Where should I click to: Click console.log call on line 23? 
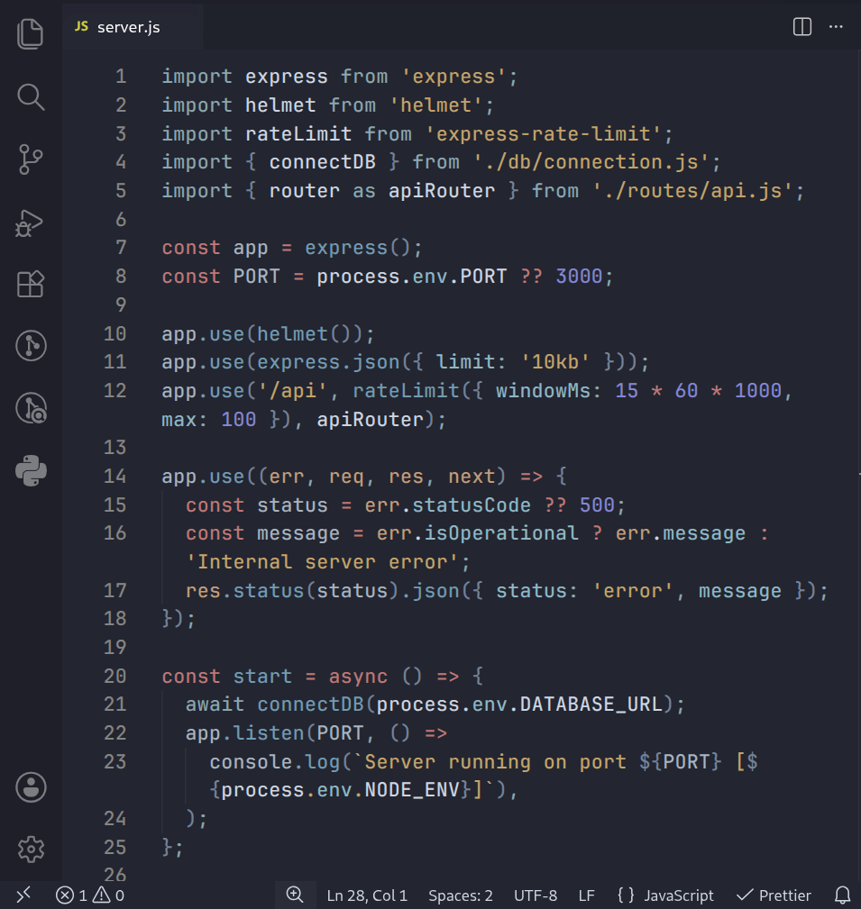pos(274,762)
